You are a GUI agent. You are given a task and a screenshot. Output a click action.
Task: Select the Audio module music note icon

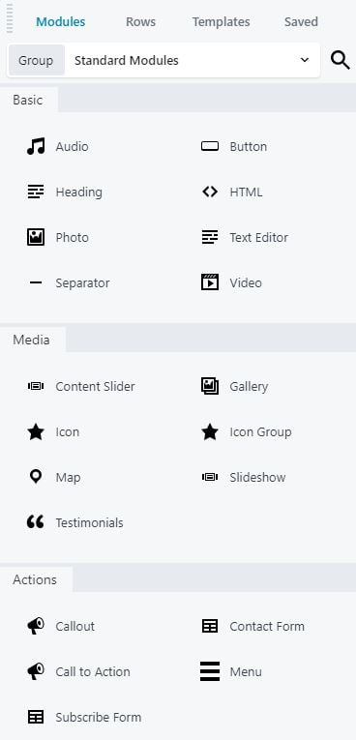36,146
